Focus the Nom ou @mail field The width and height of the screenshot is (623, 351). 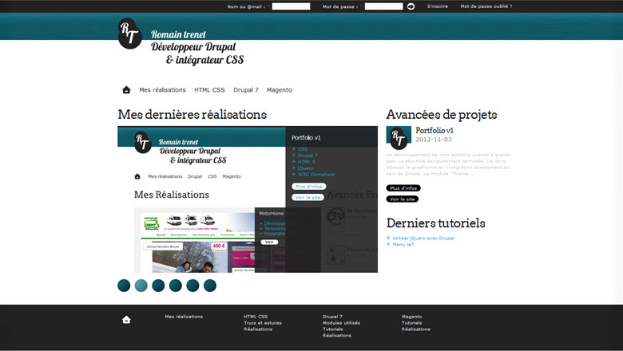291,6
